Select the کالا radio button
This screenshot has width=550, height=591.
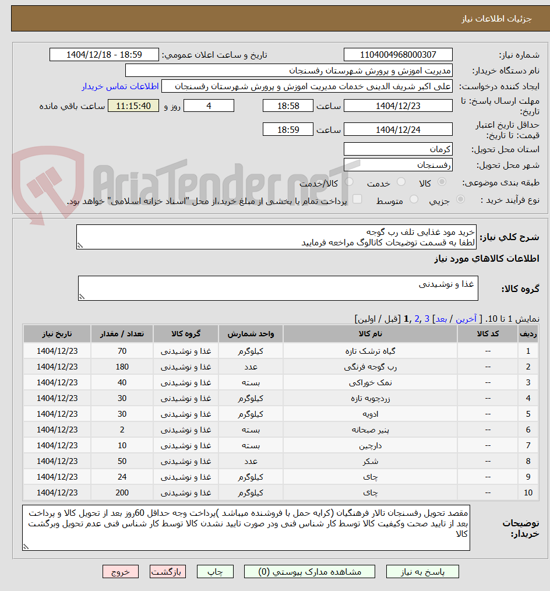[x=442, y=182]
